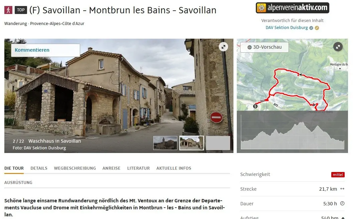353x219 pixels.
Task: Open the alpenvereinaktiv.com logo link
Action: (x=293, y=8)
